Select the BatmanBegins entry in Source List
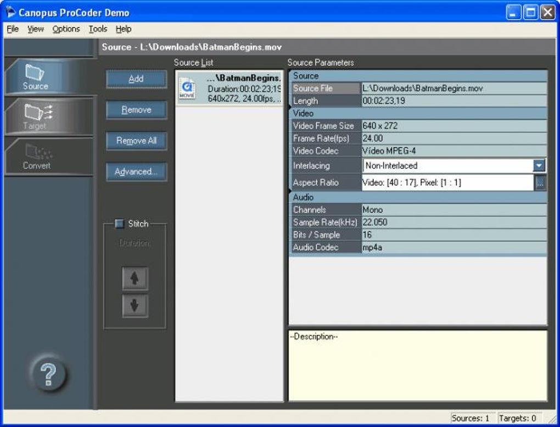The height and width of the screenshot is (427, 560). (x=229, y=88)
